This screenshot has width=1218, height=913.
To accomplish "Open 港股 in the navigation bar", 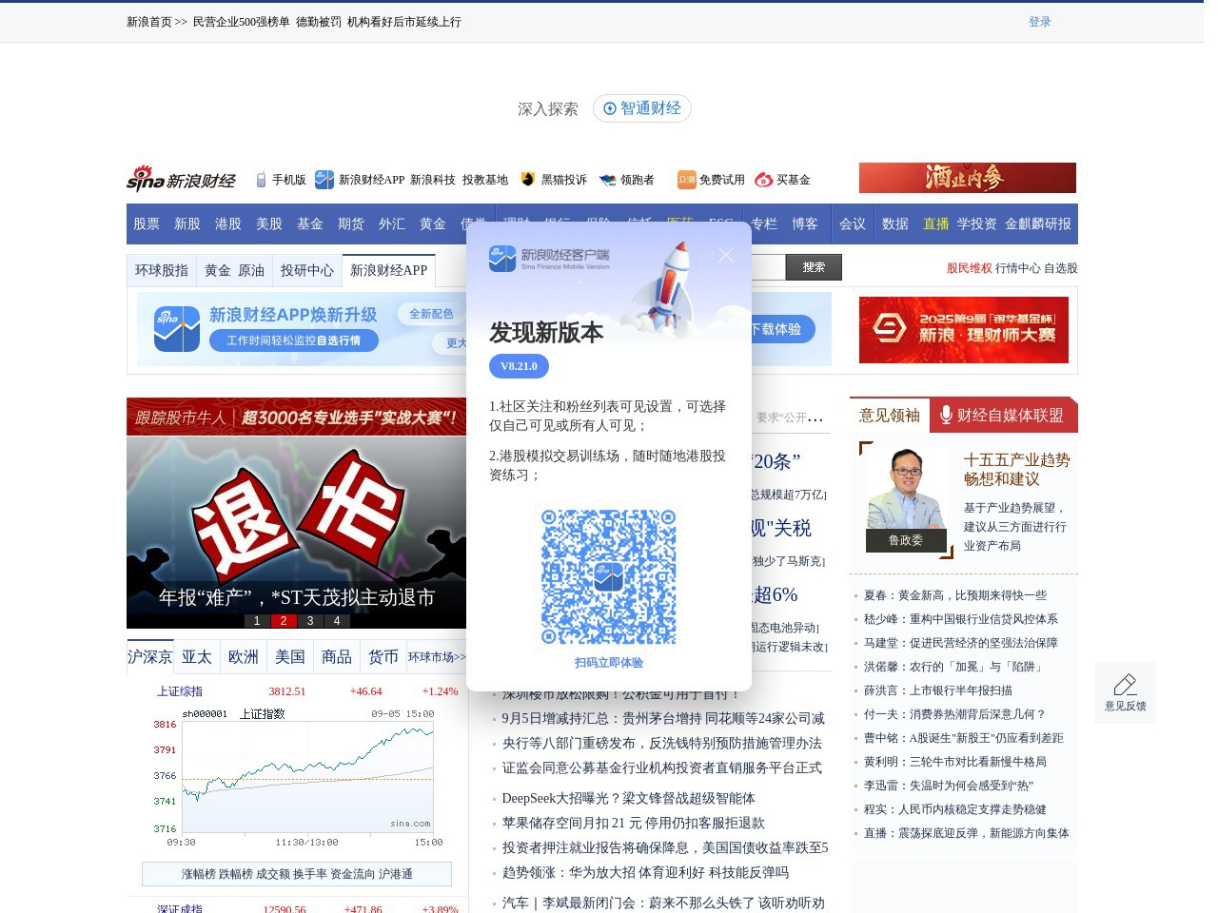I will tap(228, 223).
